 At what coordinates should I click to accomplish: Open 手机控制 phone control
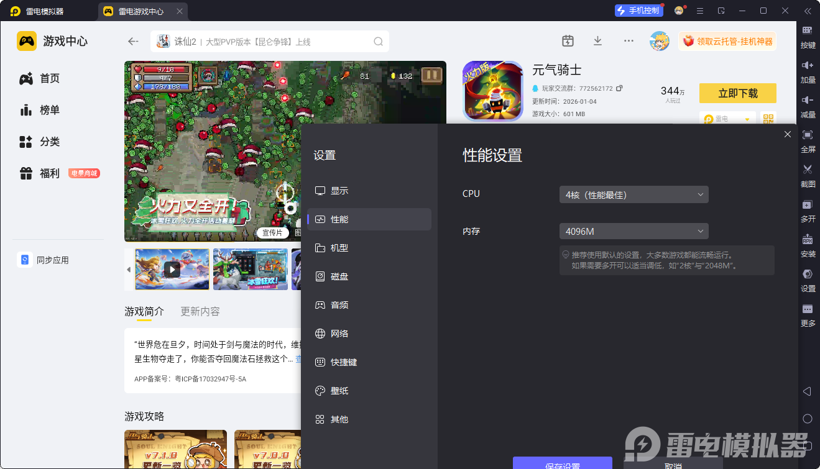pyautogui.click(x=638, y=11)
